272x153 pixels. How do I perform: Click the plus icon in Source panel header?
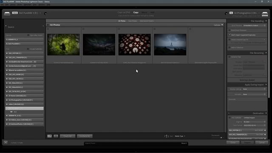coord(43,26)
